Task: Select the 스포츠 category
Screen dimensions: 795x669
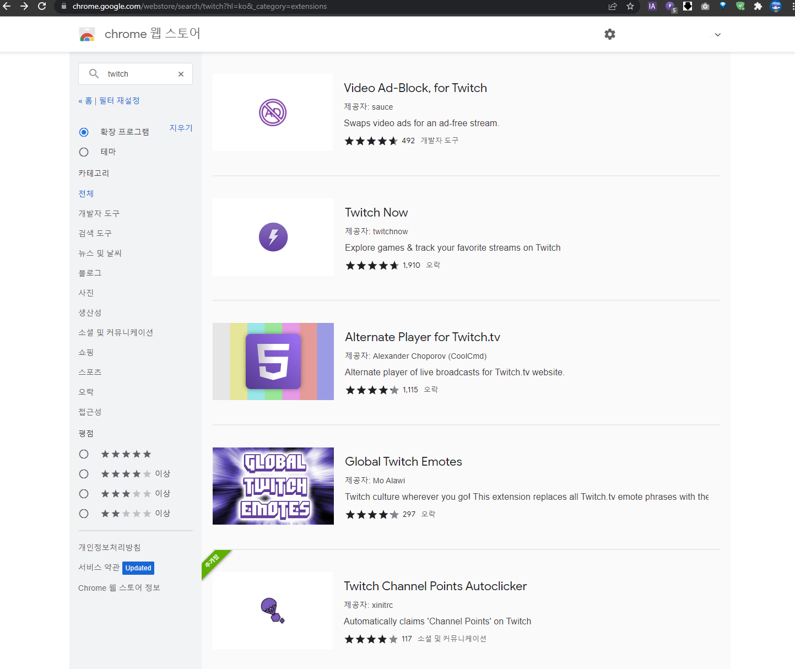Action: [x=90, y=372]
